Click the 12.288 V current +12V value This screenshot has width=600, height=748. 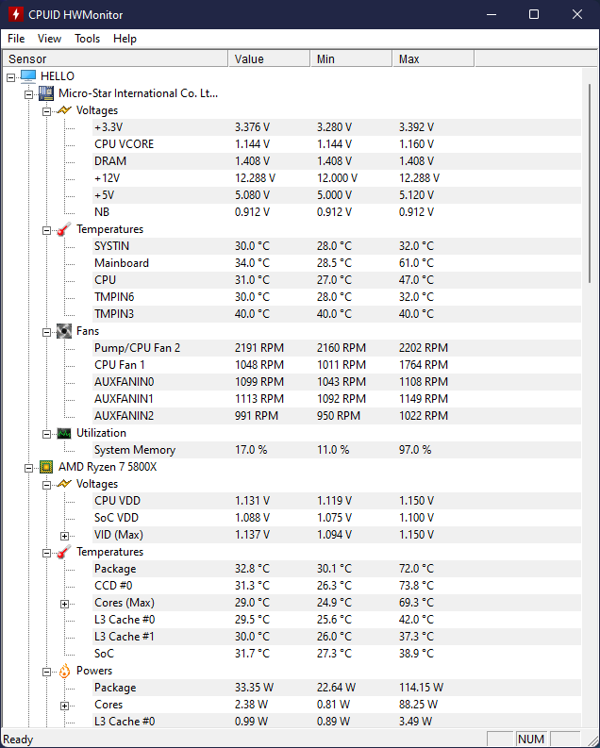click(255, 178)
